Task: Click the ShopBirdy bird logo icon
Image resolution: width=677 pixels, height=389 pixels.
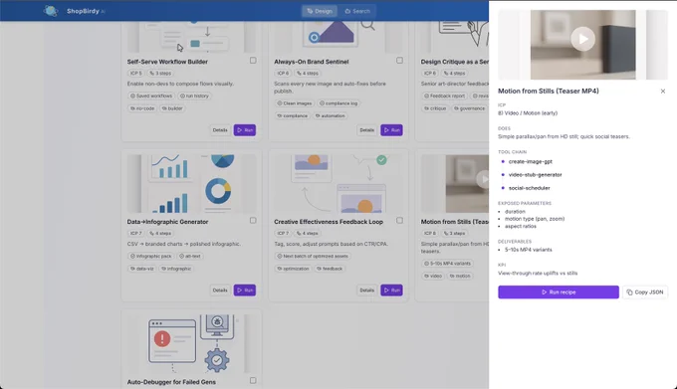Action: pos(51,11)
